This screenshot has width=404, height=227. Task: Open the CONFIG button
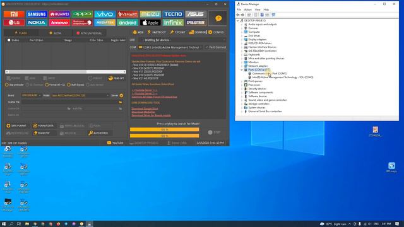pyautogui.click(x=216, y=32)
